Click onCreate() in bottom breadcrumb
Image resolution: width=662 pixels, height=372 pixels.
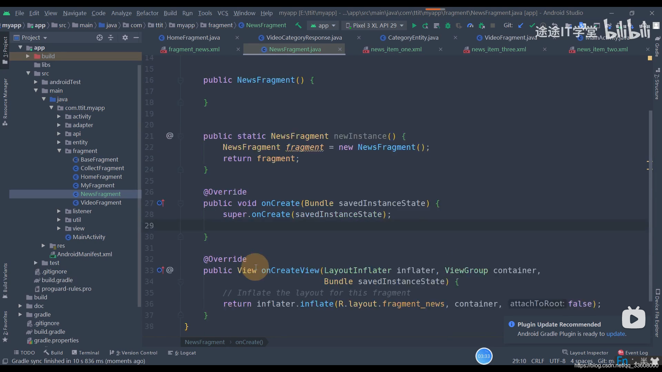pos(249,342)
